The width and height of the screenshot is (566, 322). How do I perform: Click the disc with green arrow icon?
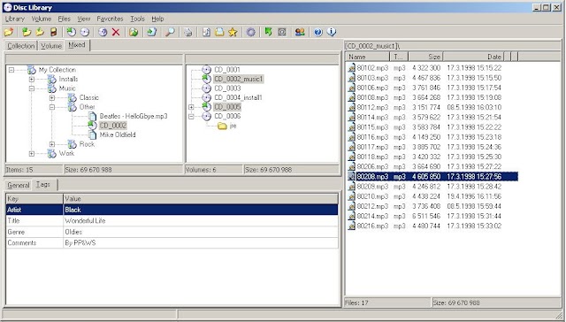pos(71,32)
